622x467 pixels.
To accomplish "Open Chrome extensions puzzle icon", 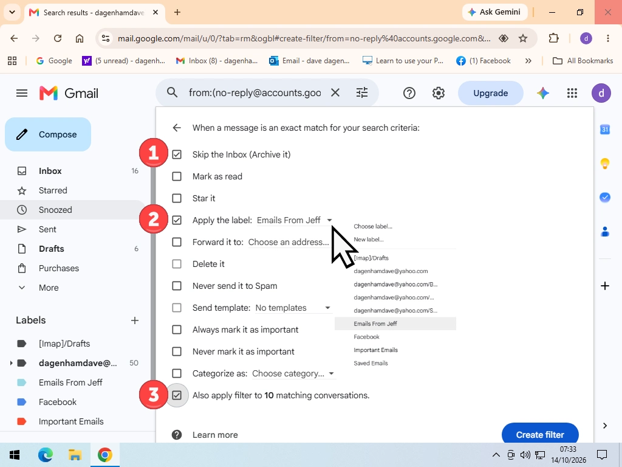I will pos(553,38).
